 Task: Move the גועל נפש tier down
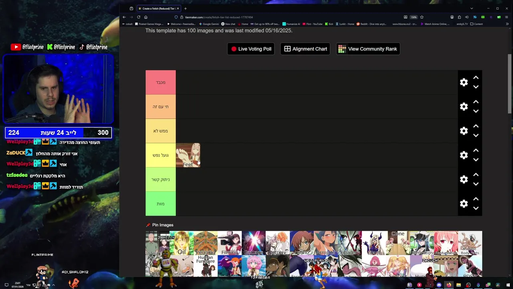point(476,160)
